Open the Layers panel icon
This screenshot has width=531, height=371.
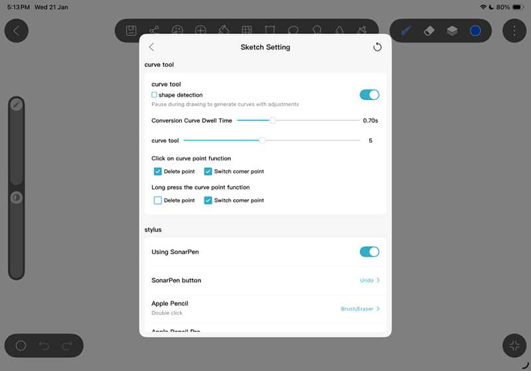pyautogui.click(x=451, y=31)
